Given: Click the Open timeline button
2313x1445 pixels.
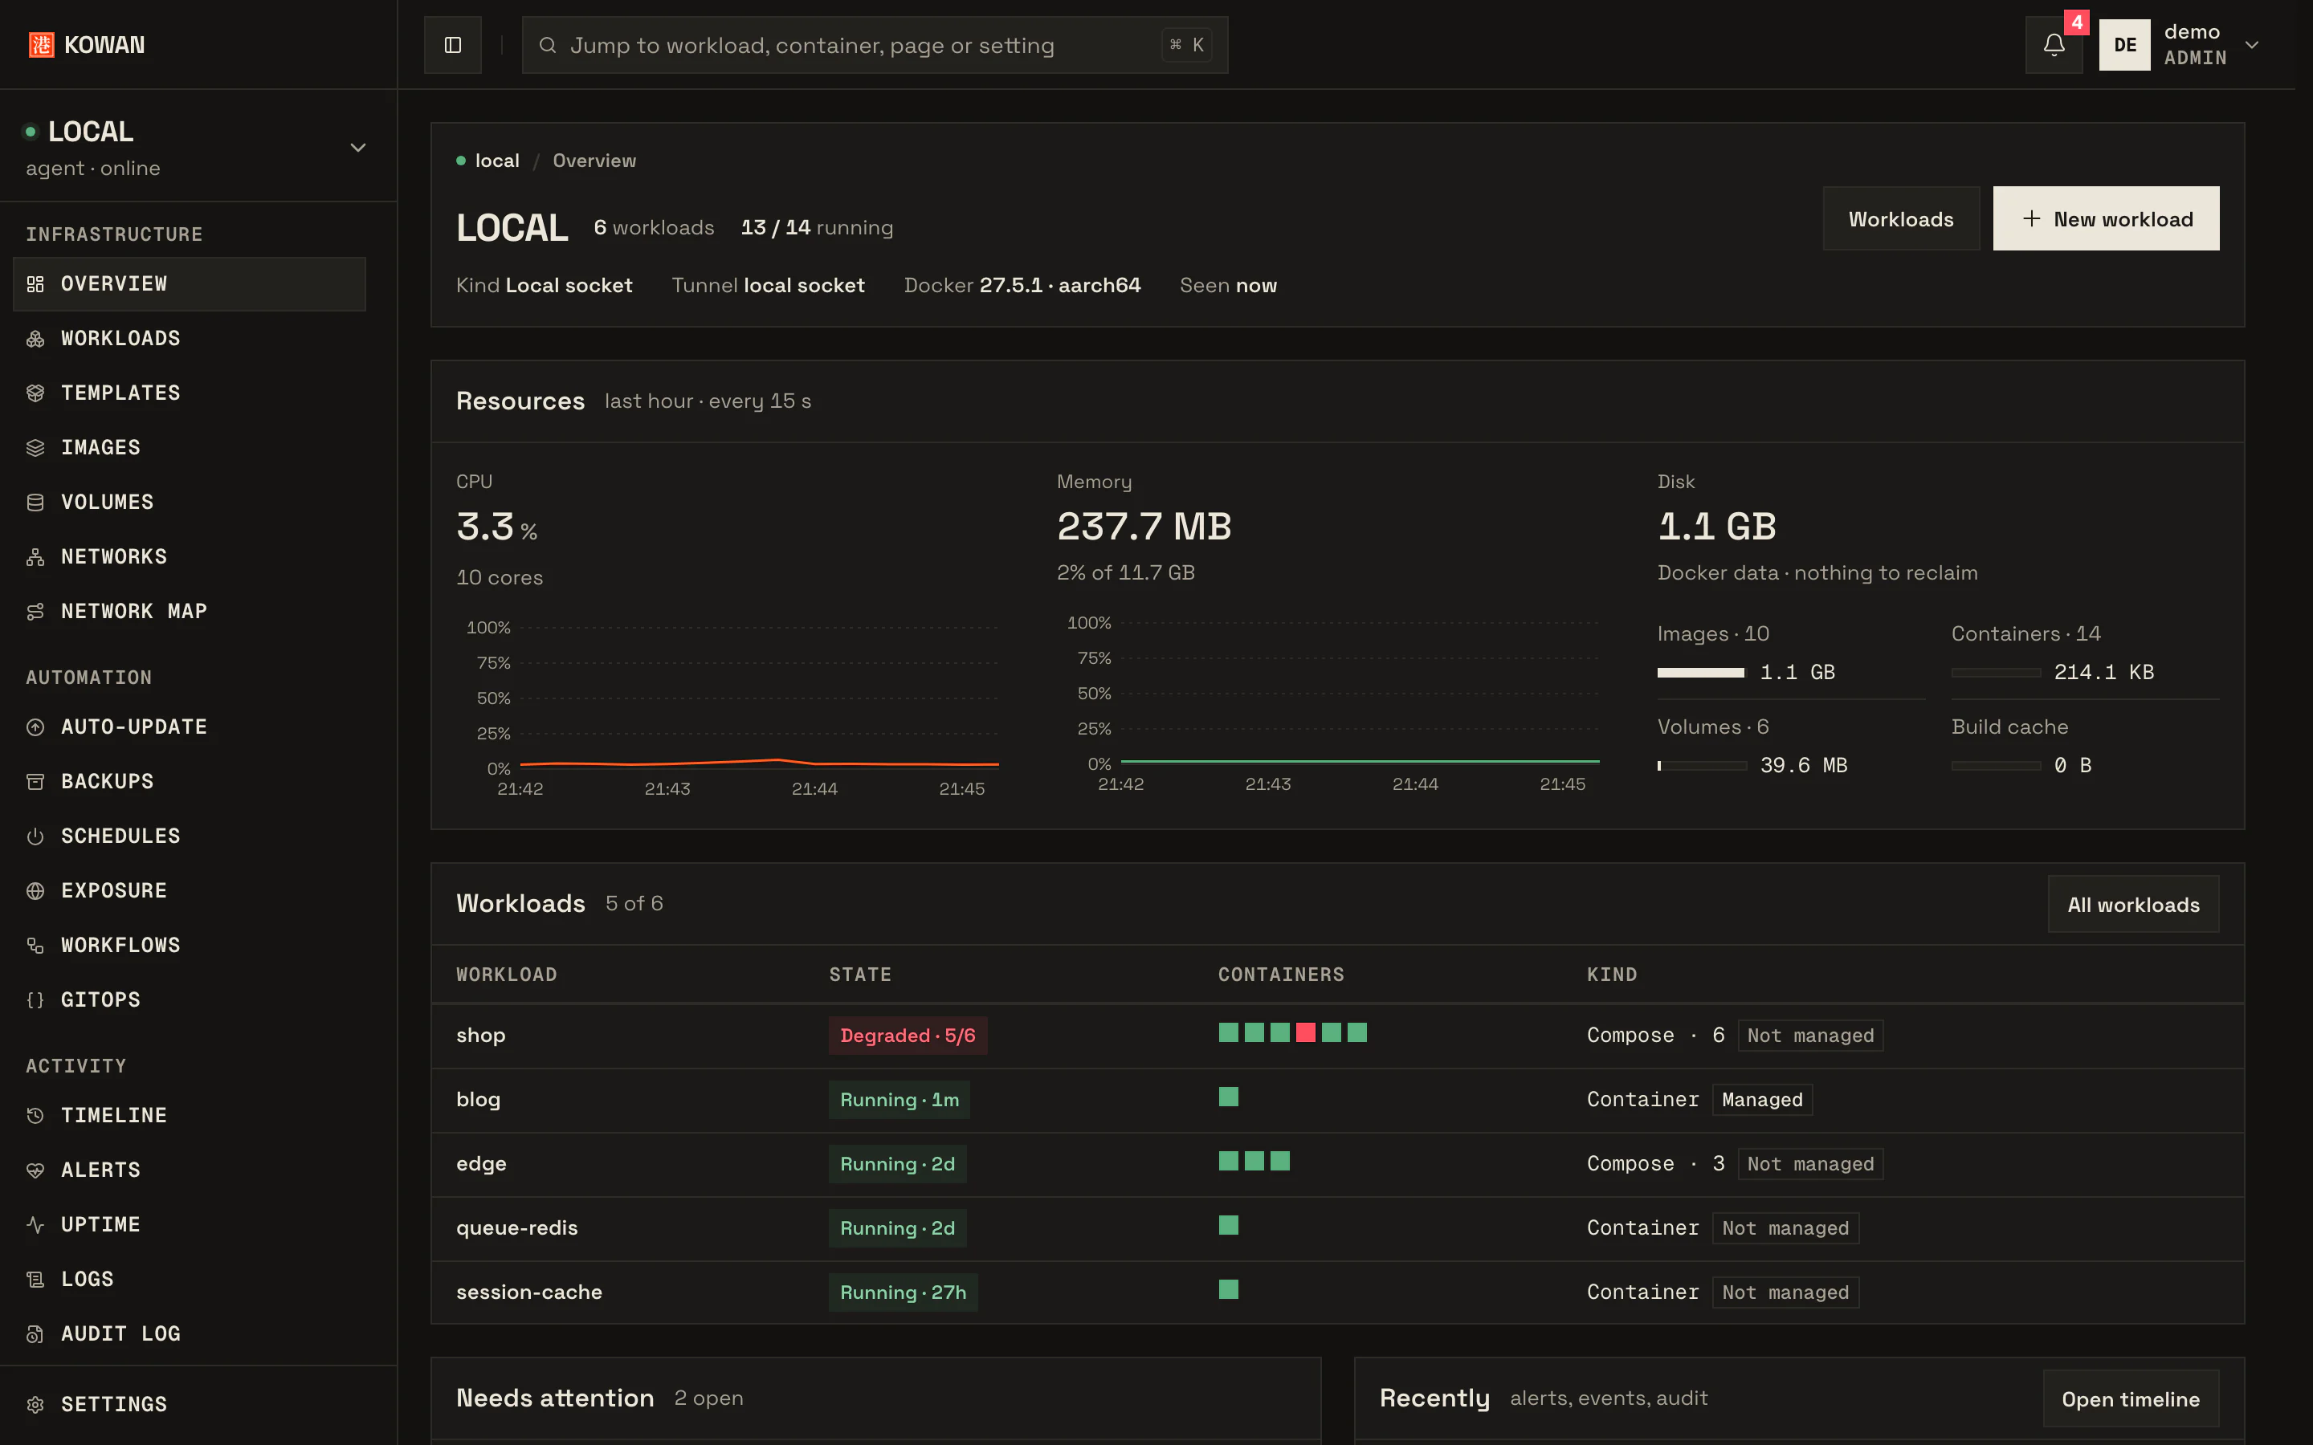Looking at the screenshot, I should (2131, 1399).
